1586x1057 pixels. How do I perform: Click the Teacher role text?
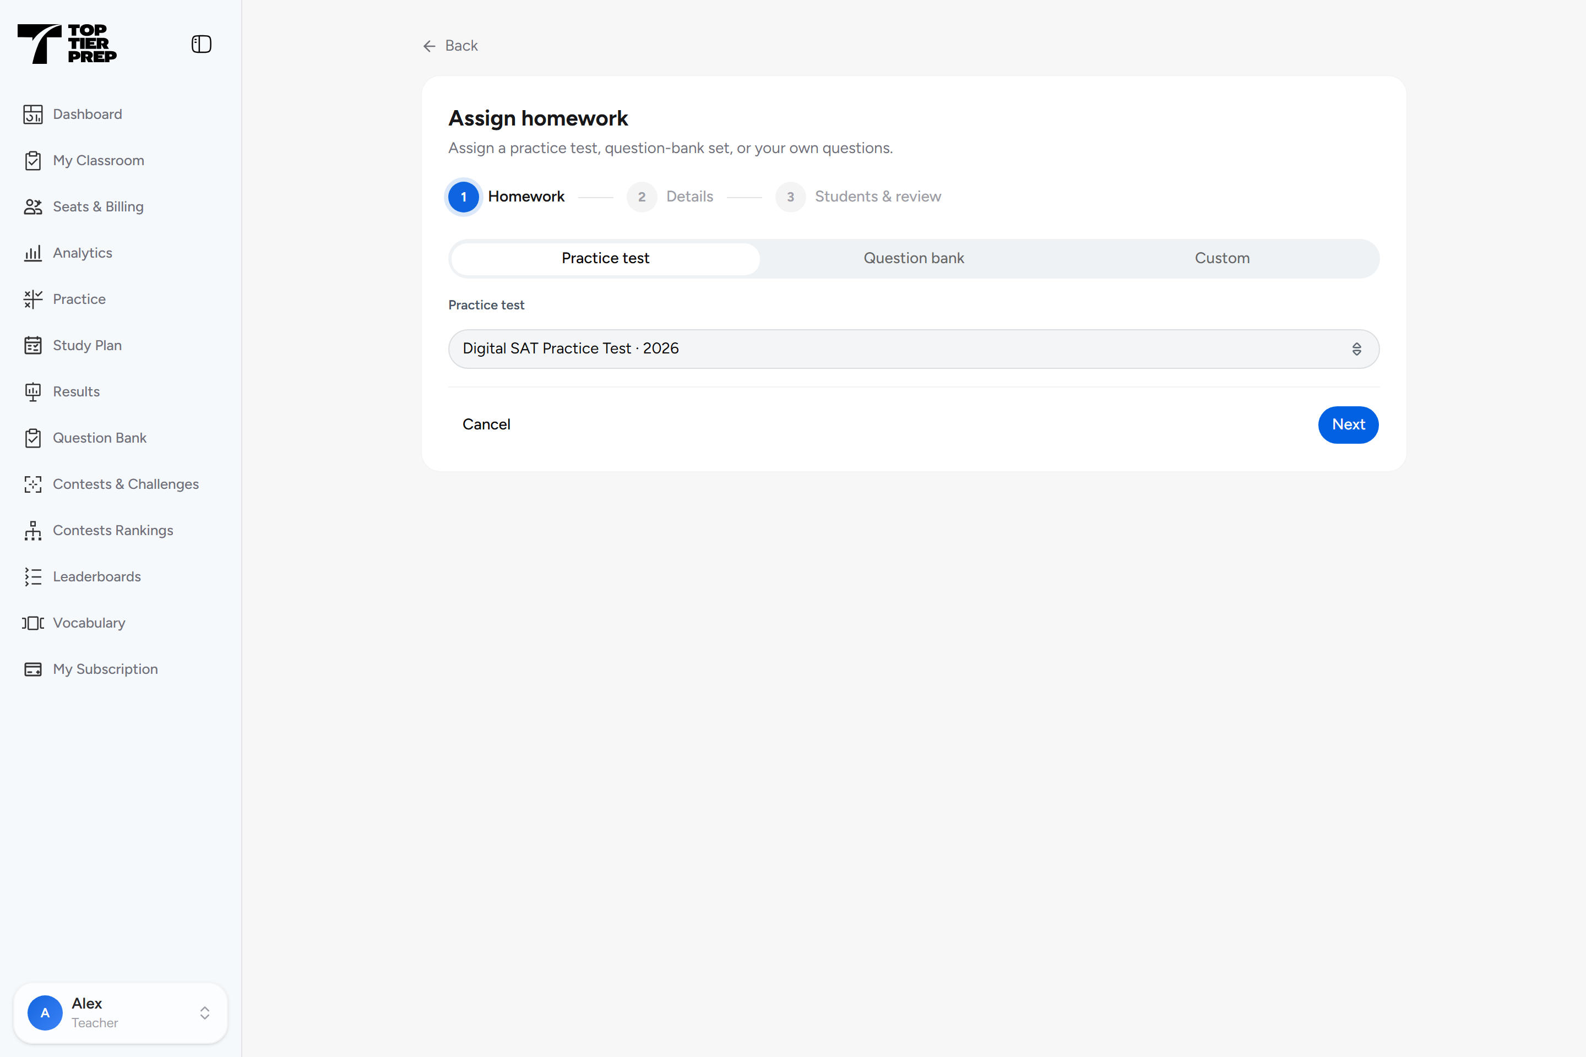[x=95, y=1023]
